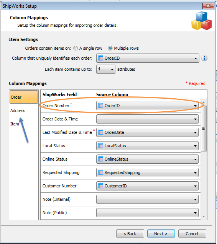
Task: Click the column icon next to OrderDate
Action: [x=100, y=132]
